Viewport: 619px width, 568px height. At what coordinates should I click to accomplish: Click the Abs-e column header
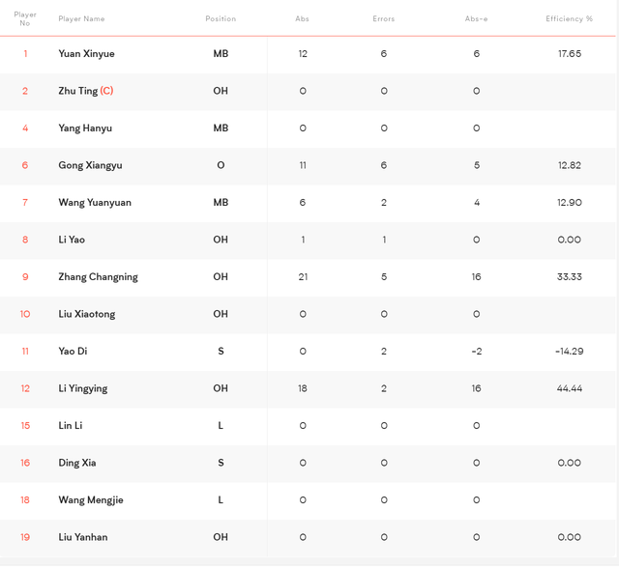(x=476, y=19)
